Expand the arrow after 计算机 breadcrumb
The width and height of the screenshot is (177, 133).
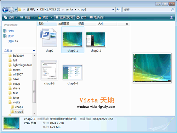38,10
